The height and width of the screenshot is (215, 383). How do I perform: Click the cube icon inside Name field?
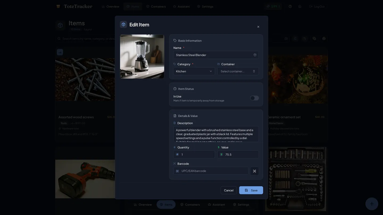point(255,55)
